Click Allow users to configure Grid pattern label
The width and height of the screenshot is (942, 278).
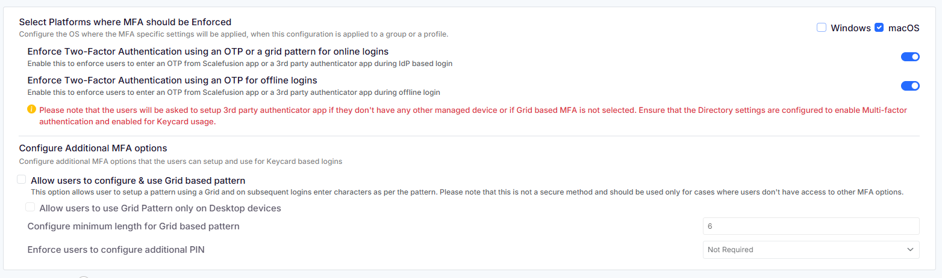pos(138,180)
